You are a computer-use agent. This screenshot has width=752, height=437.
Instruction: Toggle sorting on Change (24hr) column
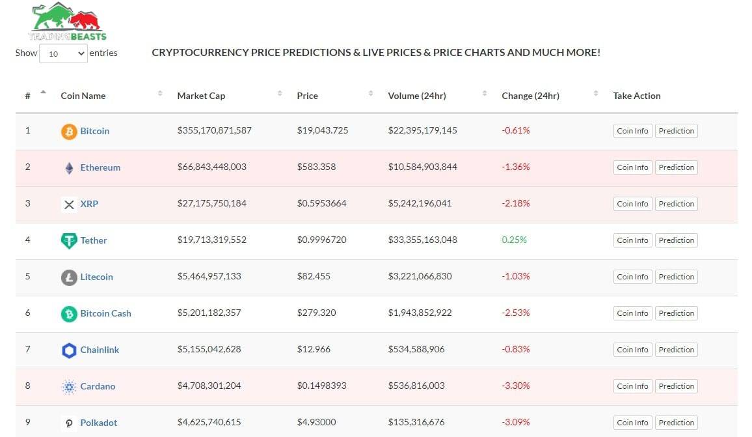tap(595, 92)
